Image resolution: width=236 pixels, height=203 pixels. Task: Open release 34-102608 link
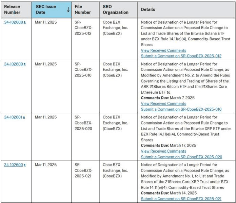click(x=14, y=22)
